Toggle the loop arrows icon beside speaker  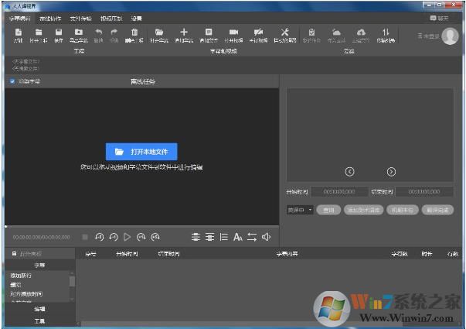click(252, 236)
